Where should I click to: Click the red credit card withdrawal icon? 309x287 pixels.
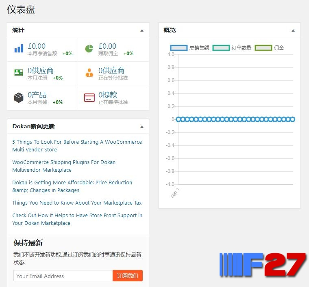point(89,97)
